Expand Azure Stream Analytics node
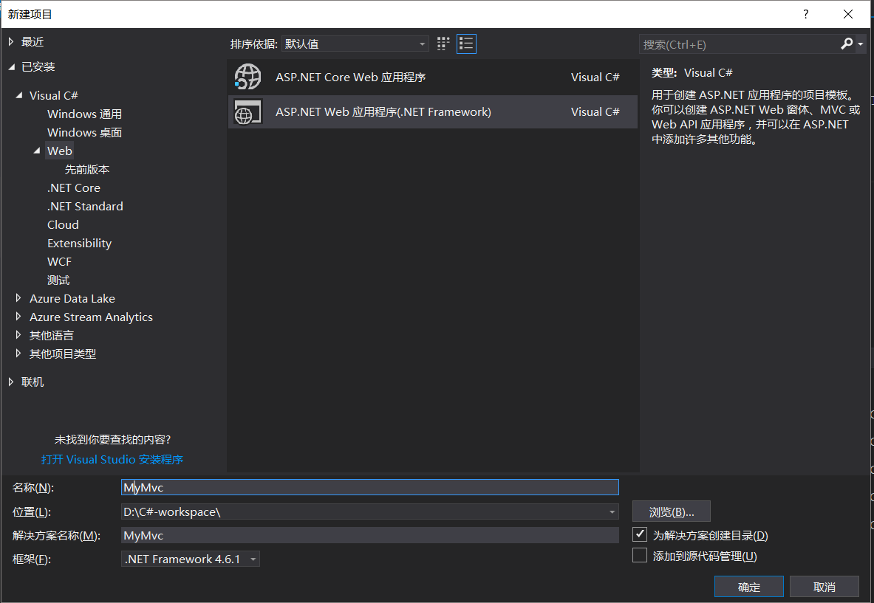Image resolution: width=874 pixels, height=603 pixels. (x=18, y=317)
